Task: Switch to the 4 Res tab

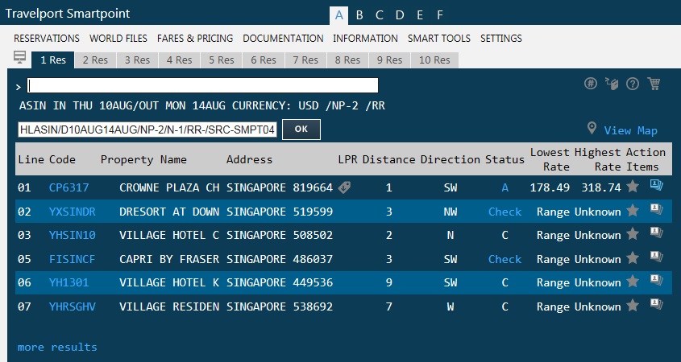Action: tap(180, 60)
